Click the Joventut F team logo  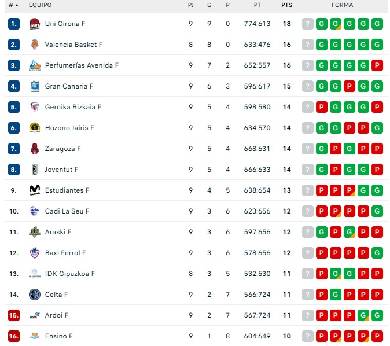pos(34,170)
